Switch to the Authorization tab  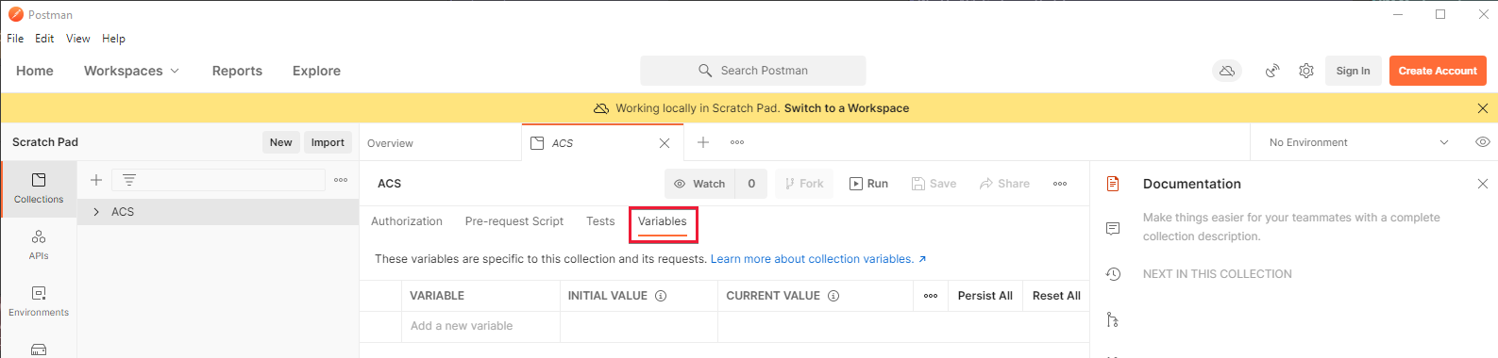point(407,221)
